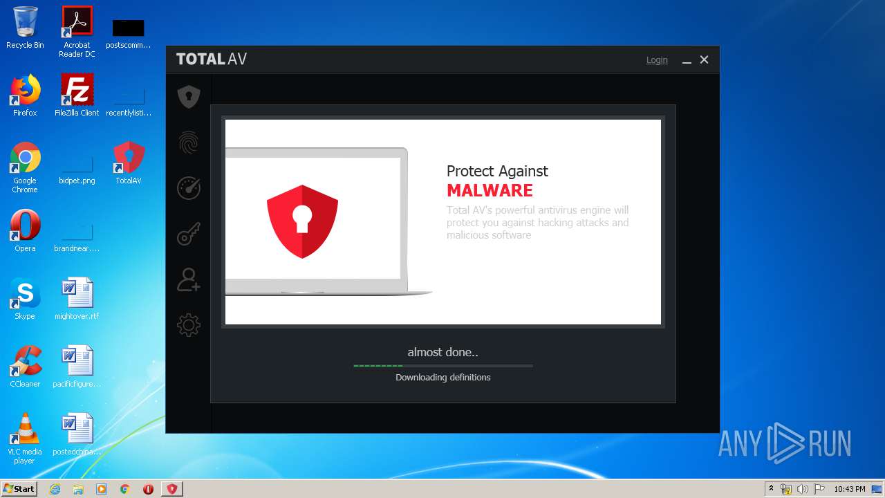
Task: Open the speedometer system boost section
Action: tap(189, 188)
